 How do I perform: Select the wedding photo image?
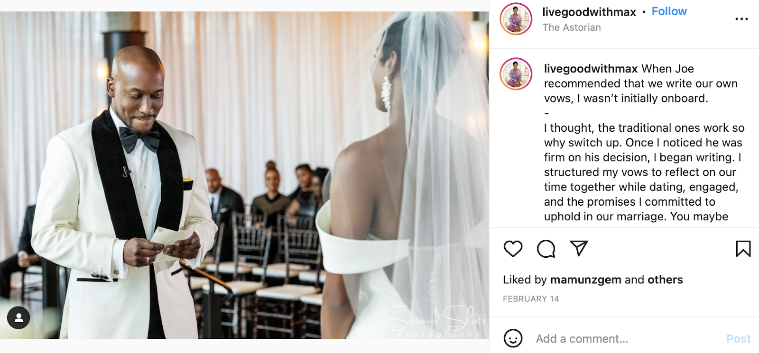pyautogui.click(x=244, y=175)
